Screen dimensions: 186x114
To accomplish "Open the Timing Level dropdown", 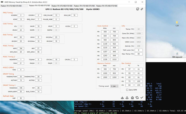I will click(114, 86).
